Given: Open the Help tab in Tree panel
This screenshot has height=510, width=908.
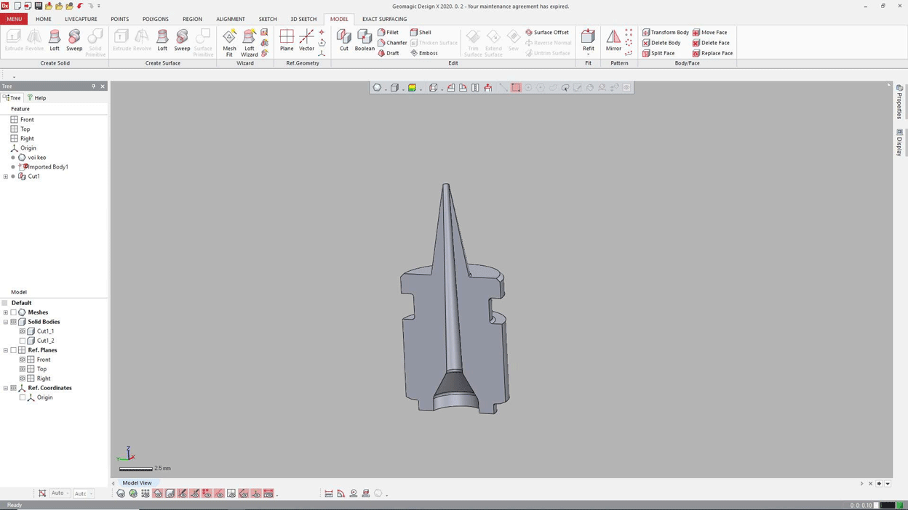Looking at the screenshot, I should click(36, 97).
